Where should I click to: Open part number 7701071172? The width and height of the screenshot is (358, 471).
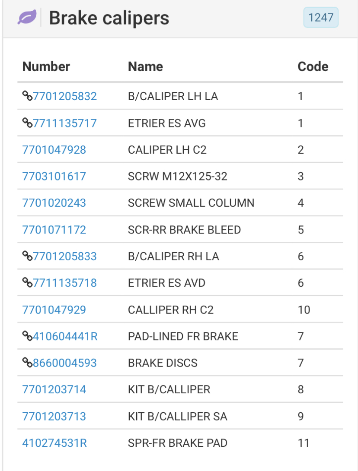tap(54, 230)
